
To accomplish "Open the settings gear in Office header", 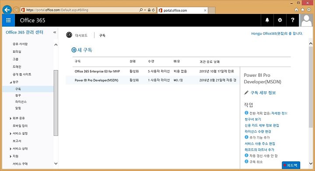I will coord(280,20).
